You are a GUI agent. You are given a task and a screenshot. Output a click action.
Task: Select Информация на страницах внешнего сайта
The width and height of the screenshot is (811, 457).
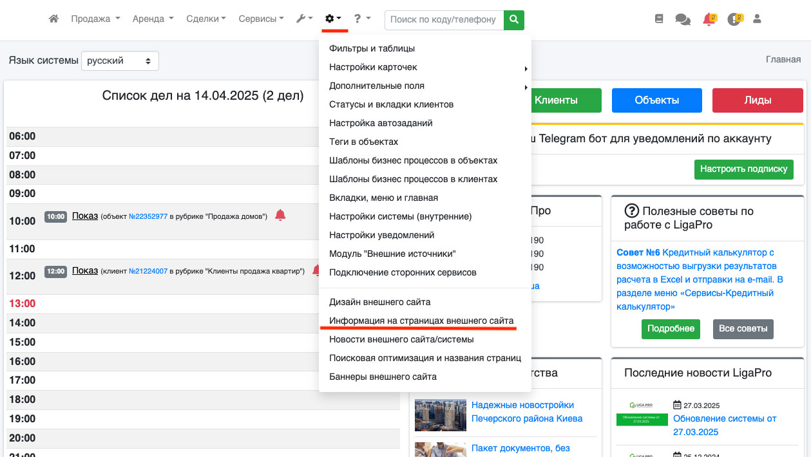[421, 321]
